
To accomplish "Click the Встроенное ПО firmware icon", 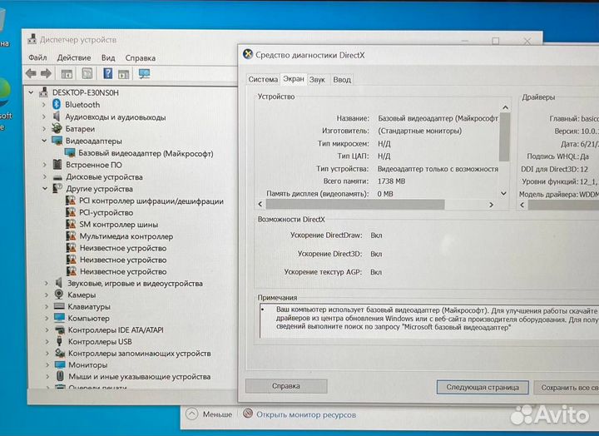I will point(57,164).
